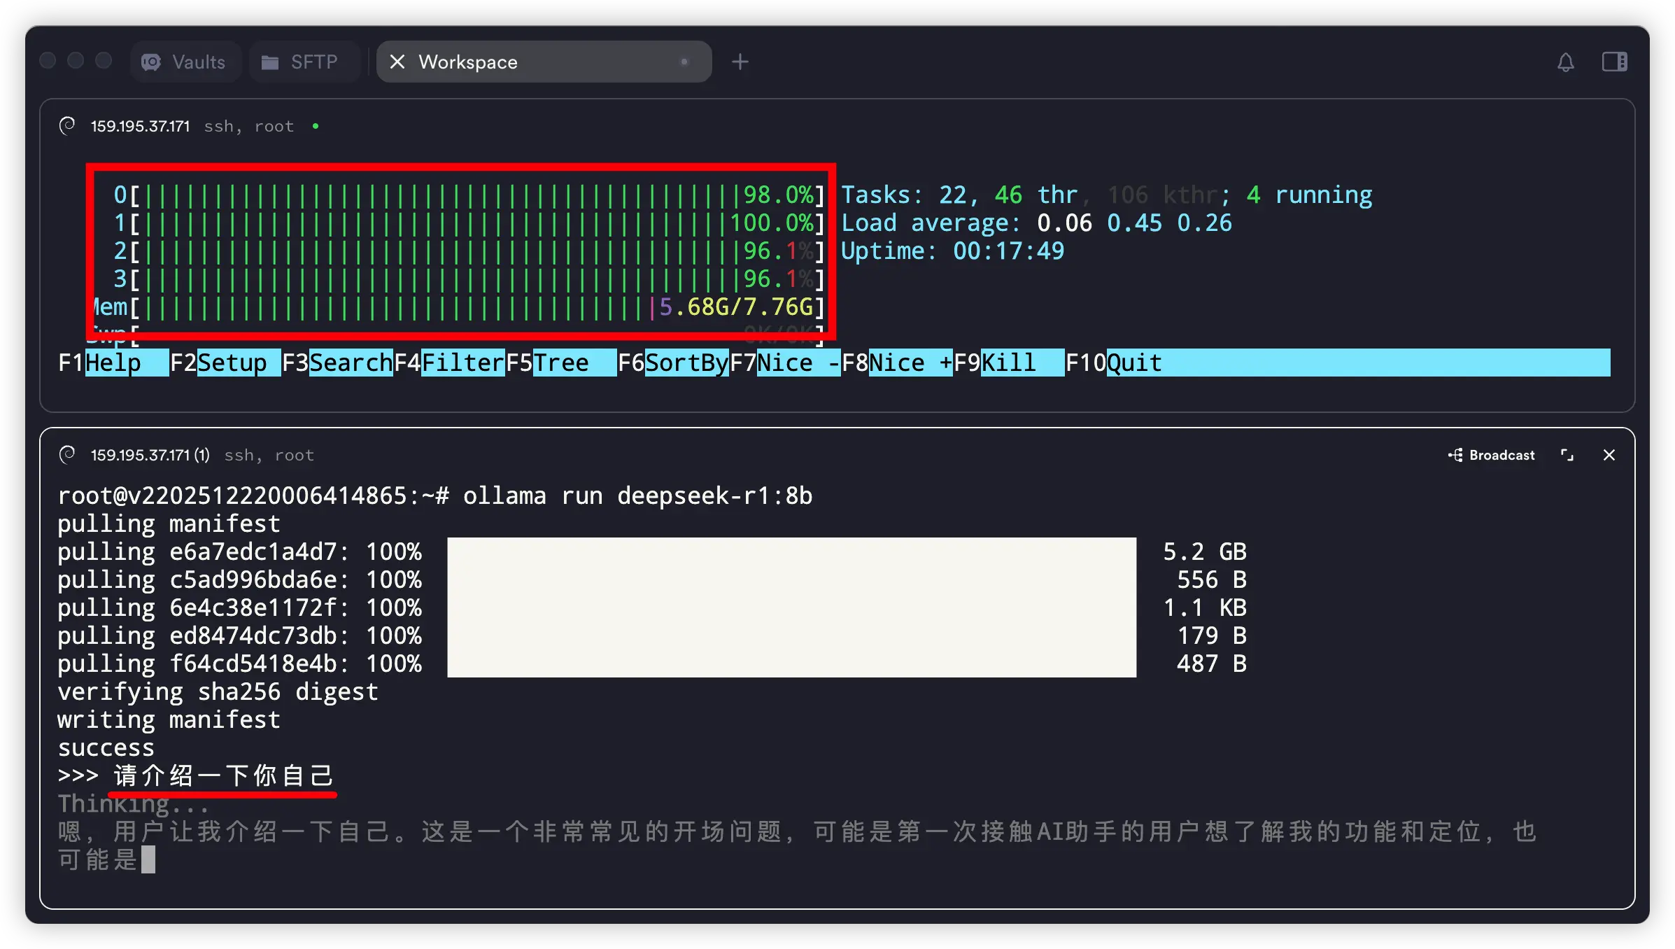
Task: Close the lower ssh terminal pane
Action: point(1609,456)
